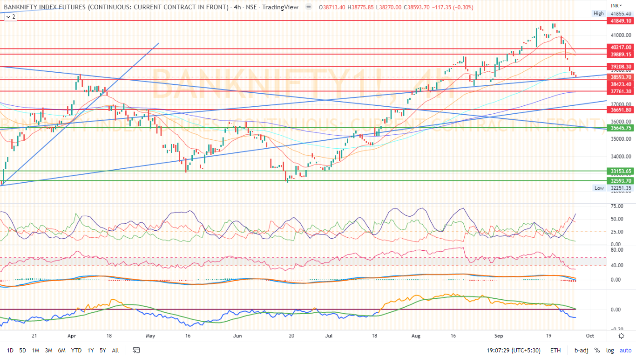Set date range to 3M
This screenshot has height=358, width=636.
[48, 350]
